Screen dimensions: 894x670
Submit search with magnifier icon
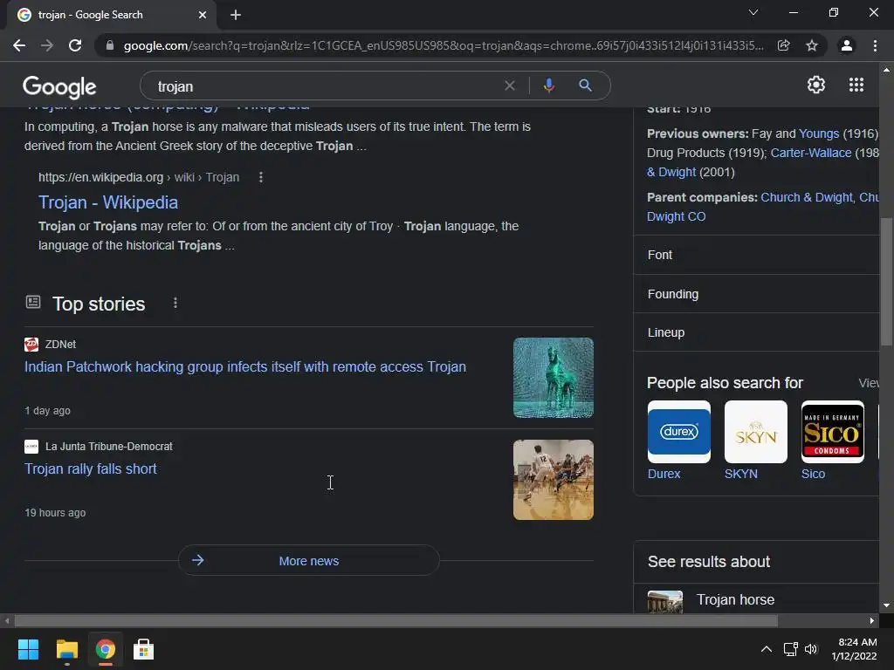pyautogui.click(x=585, y=86)
